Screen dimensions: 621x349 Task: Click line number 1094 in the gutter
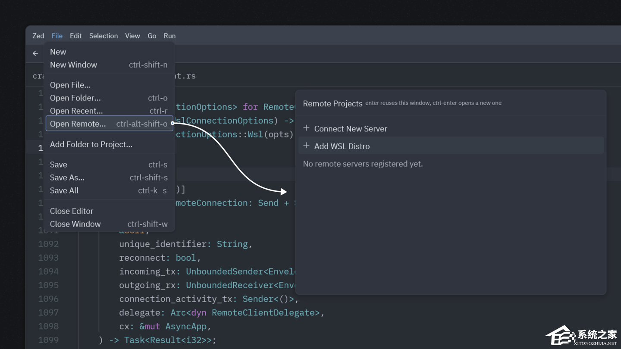coord(48,271)
